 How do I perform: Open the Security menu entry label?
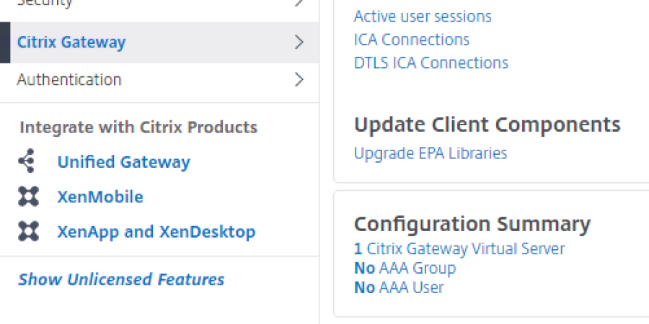pyautogui.click(x=45, y=4)
